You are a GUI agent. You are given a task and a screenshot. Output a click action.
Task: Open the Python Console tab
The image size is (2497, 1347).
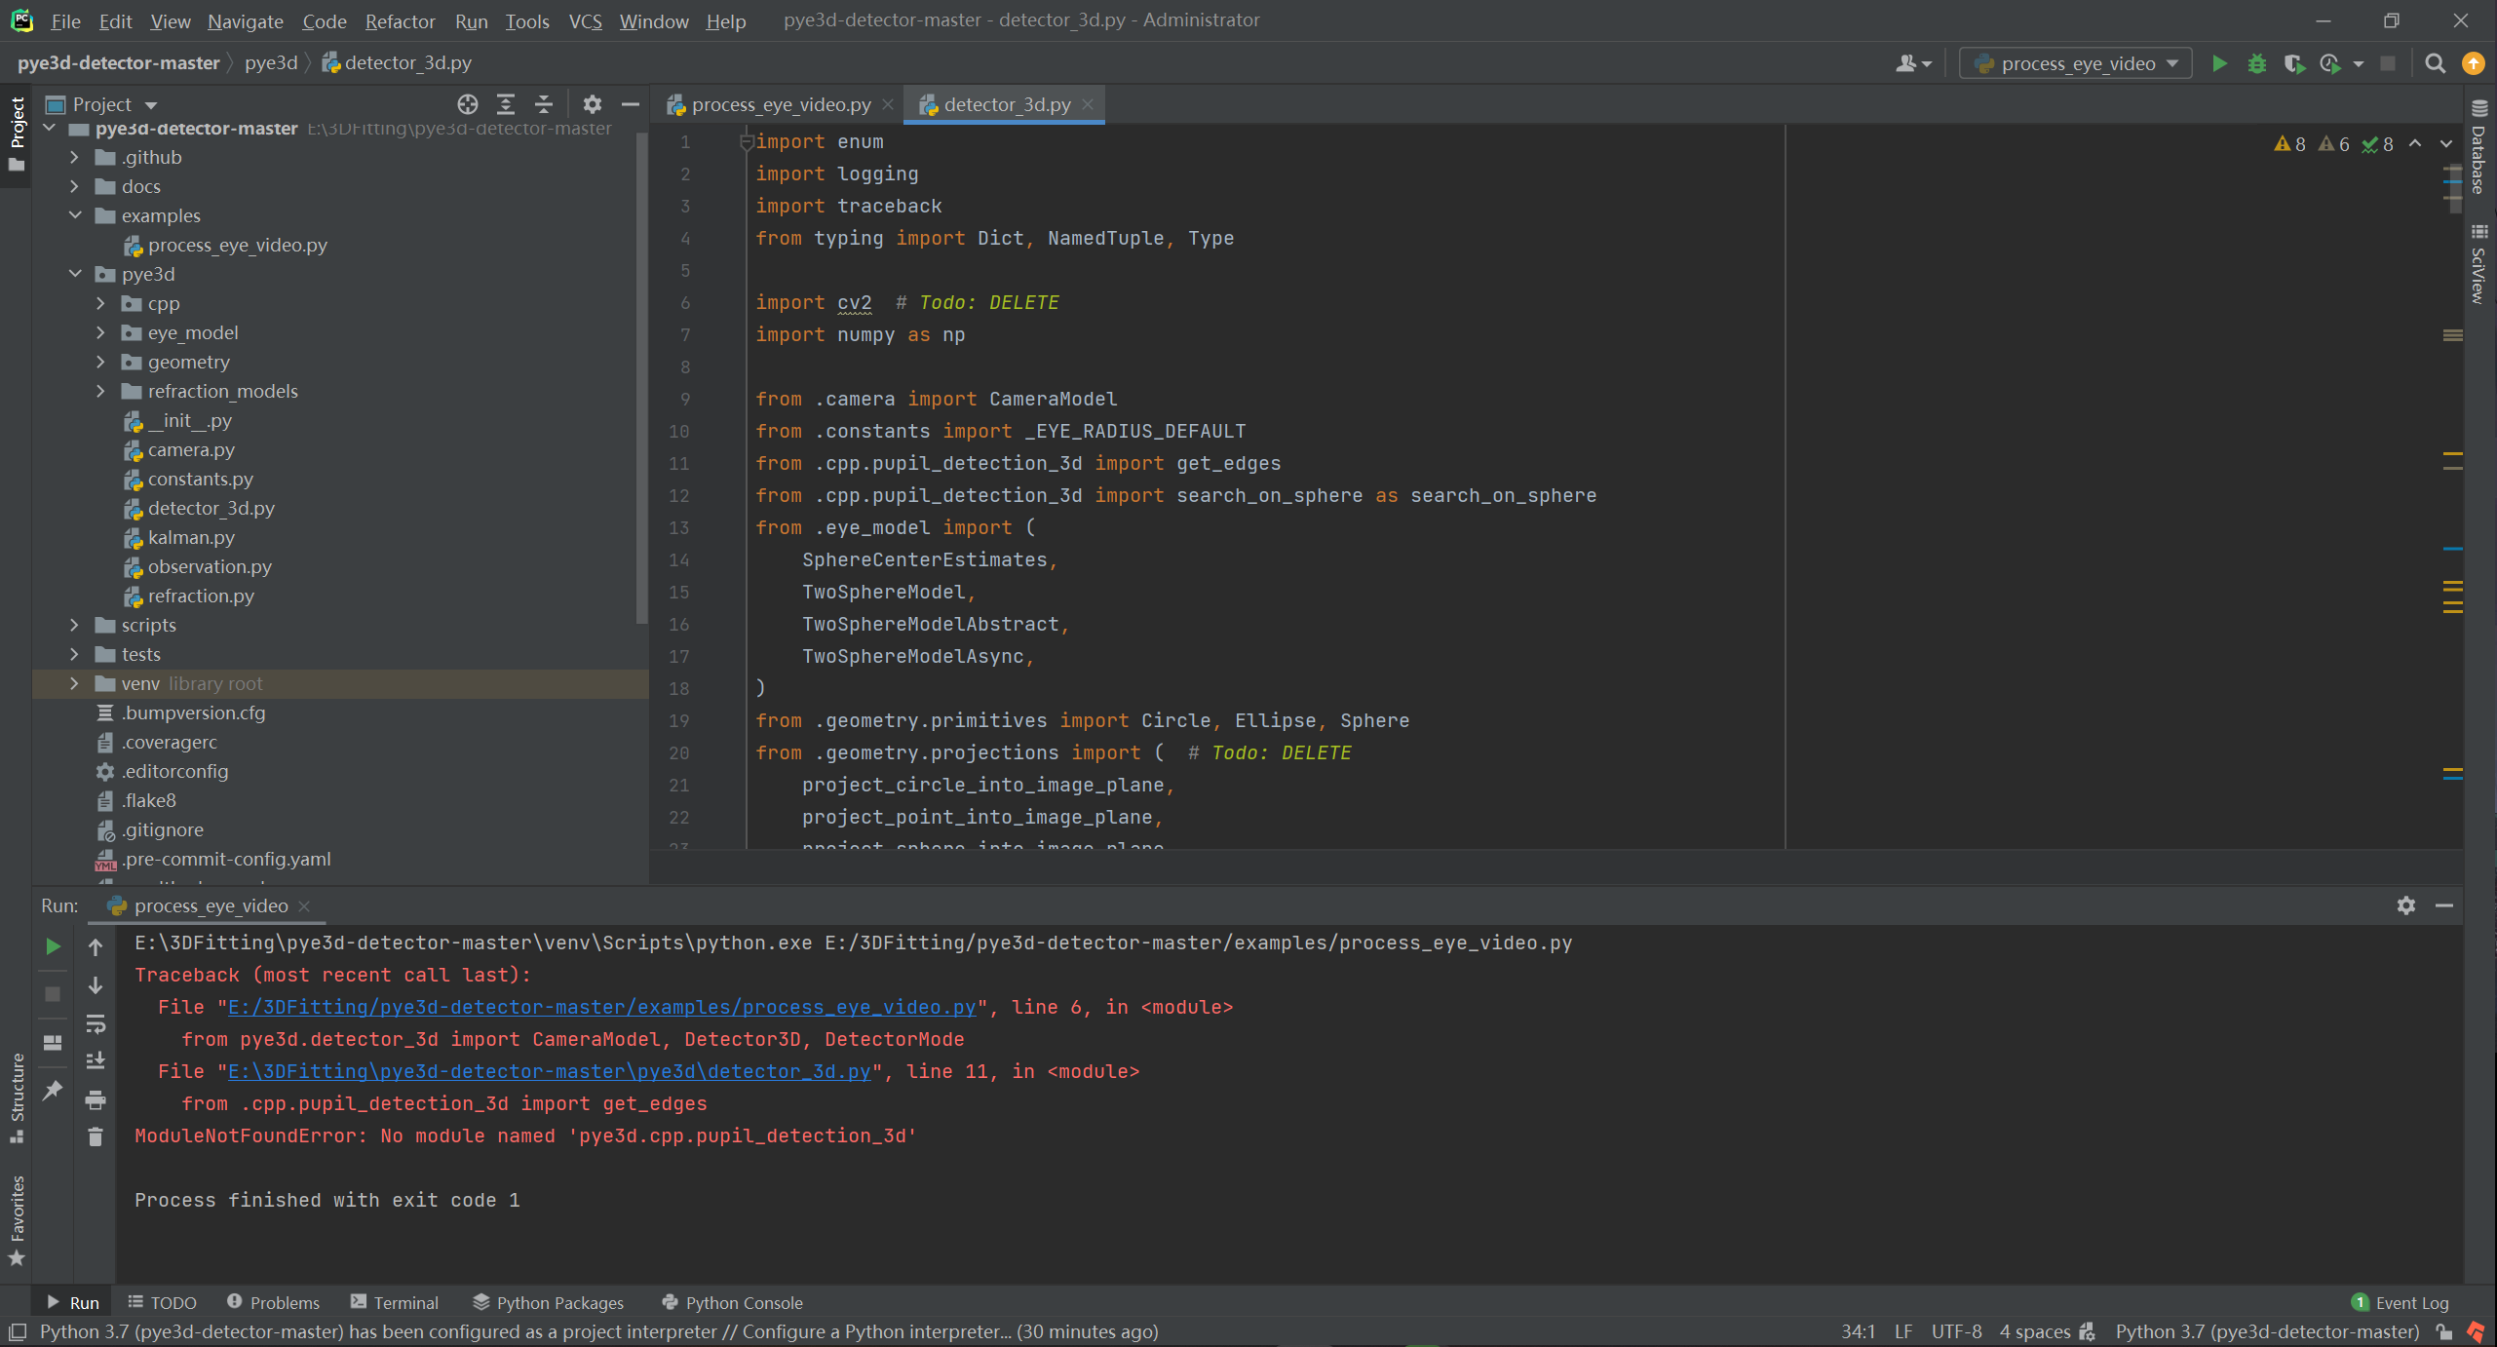point(732,1302)
